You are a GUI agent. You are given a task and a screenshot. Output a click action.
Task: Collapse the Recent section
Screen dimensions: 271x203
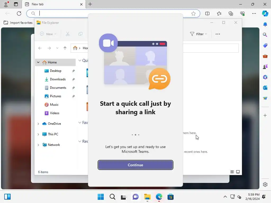coord(80,141)
